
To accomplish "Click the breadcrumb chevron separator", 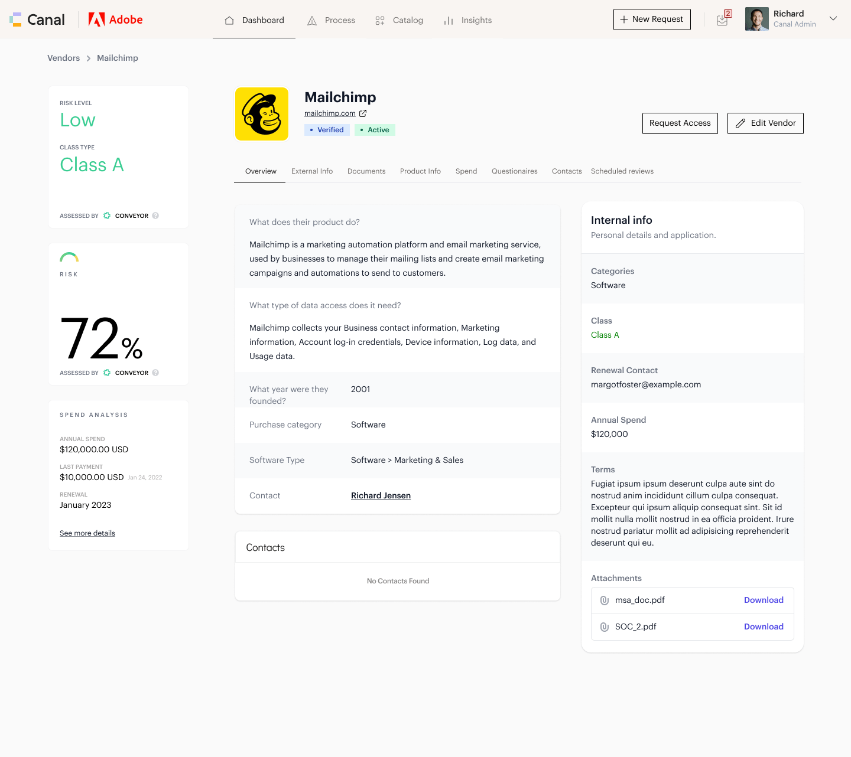I will click(x=89, y=58).
